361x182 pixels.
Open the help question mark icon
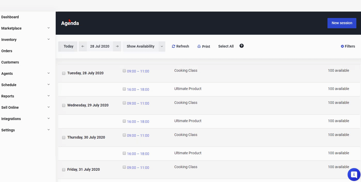pos(242,46)
